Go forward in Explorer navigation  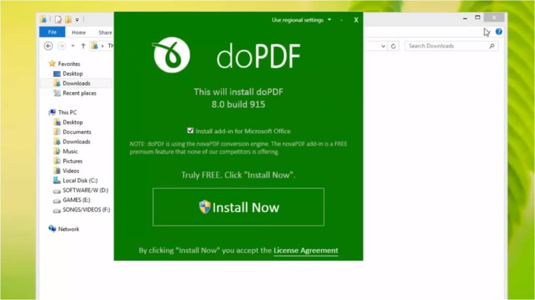coord(62,46)
